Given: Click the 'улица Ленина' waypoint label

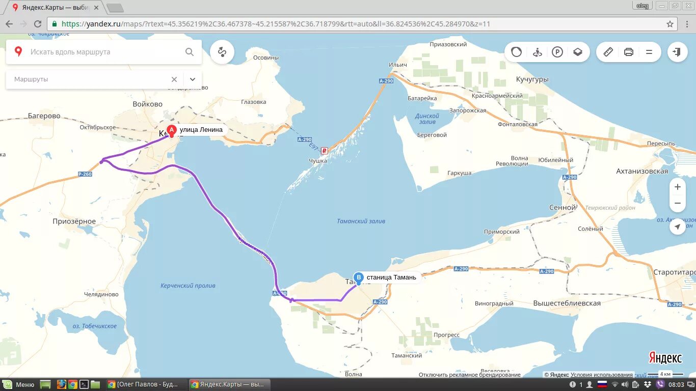Looking at the screenshot, I should 201,130.
